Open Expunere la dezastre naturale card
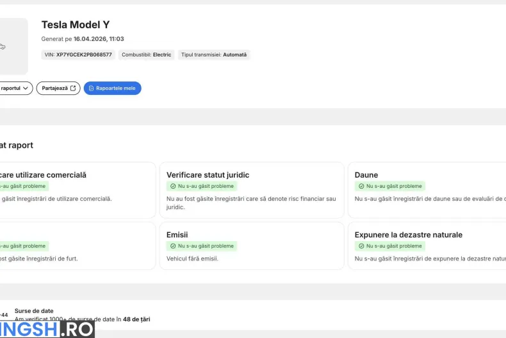 (x=427, y=246)
